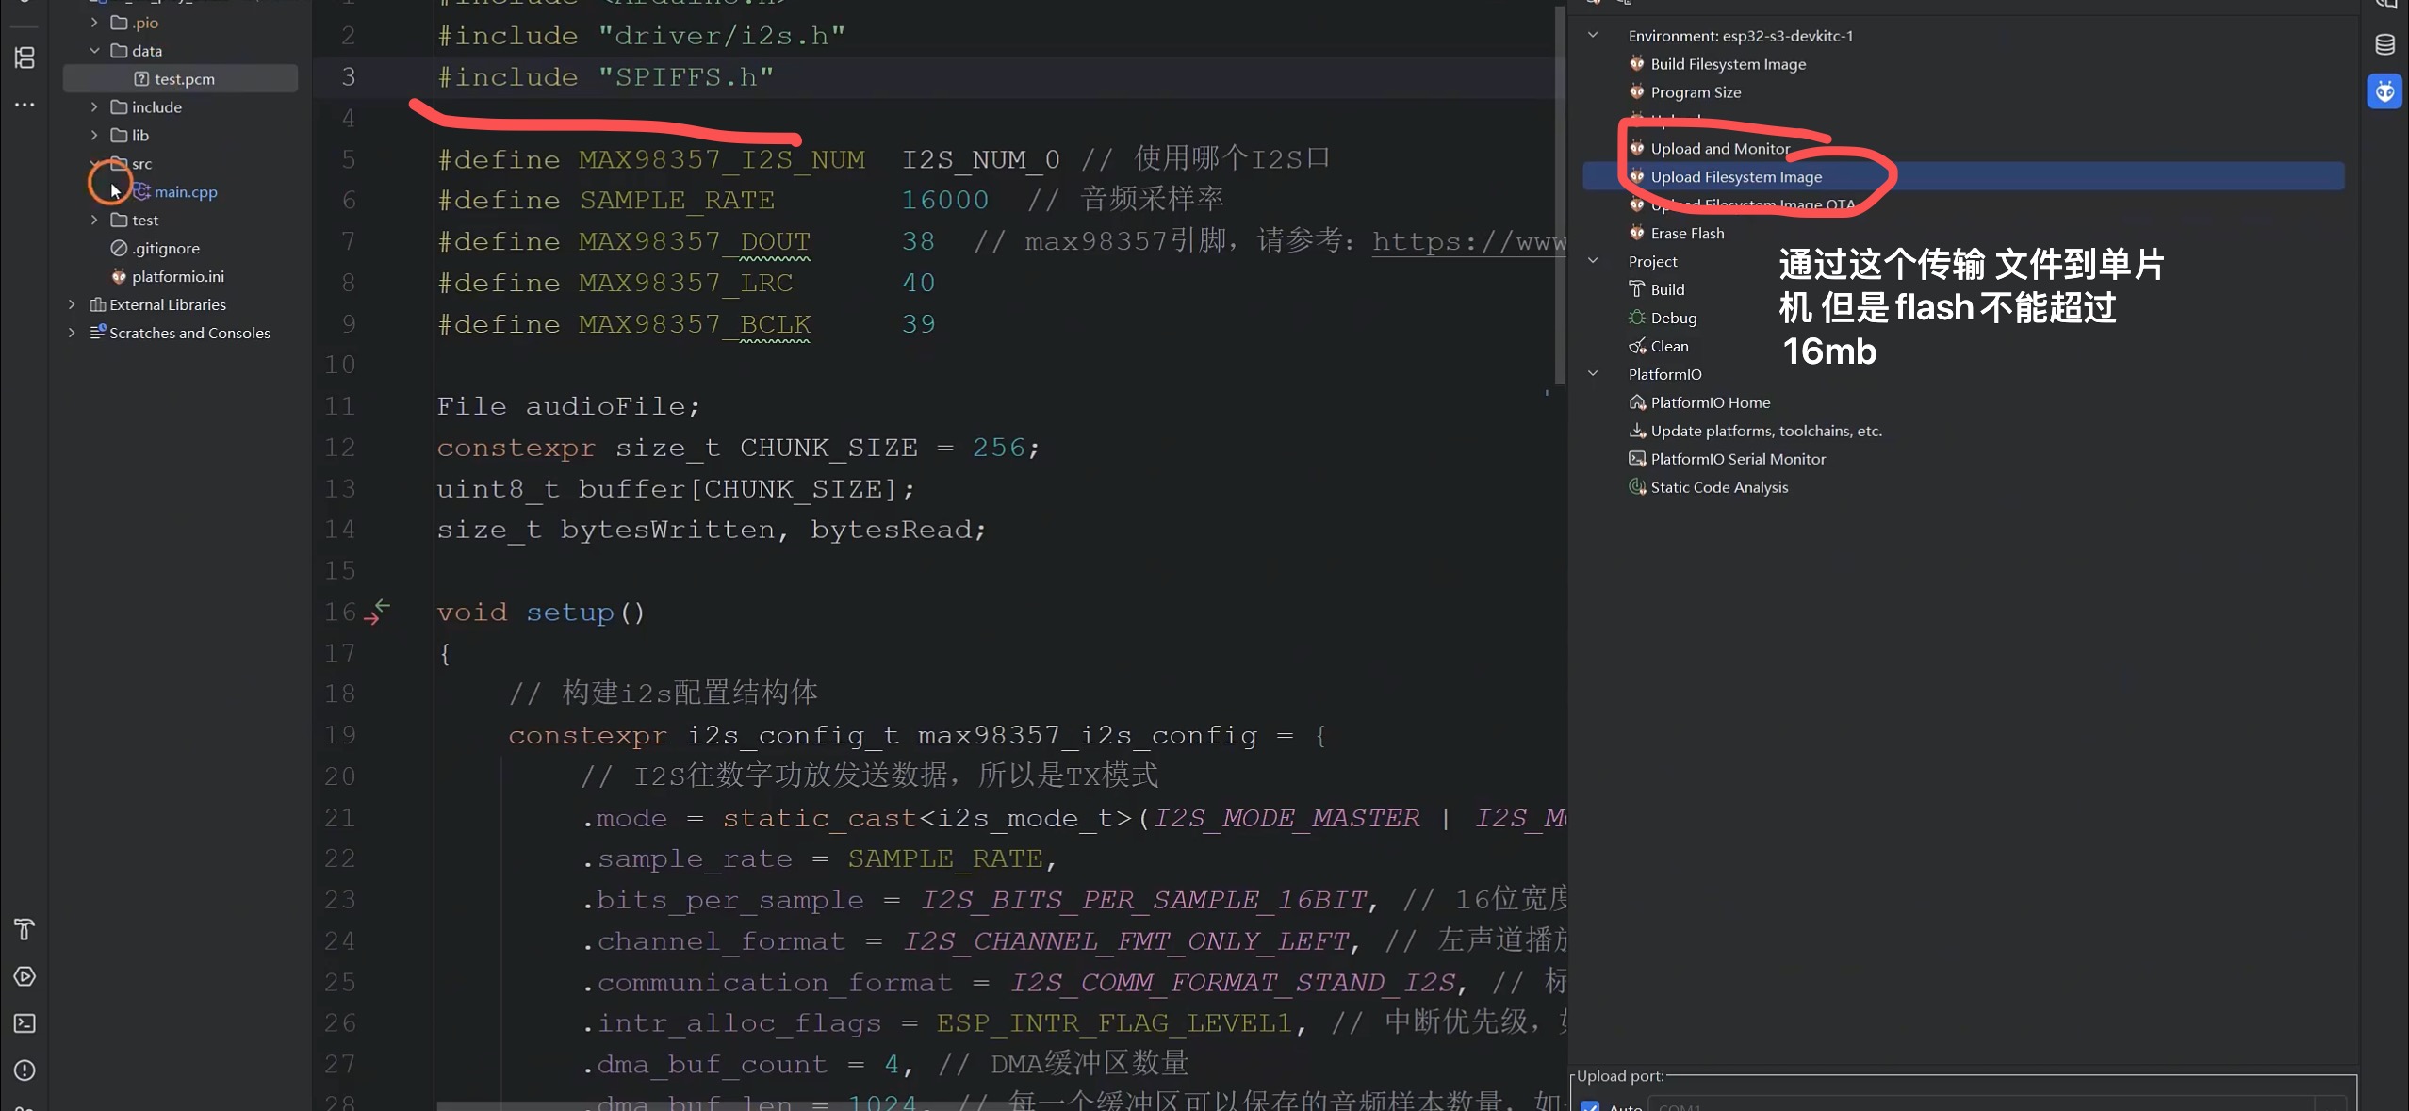
Task: Open the Terminal tool window
Action: [x=25, y=1023]
